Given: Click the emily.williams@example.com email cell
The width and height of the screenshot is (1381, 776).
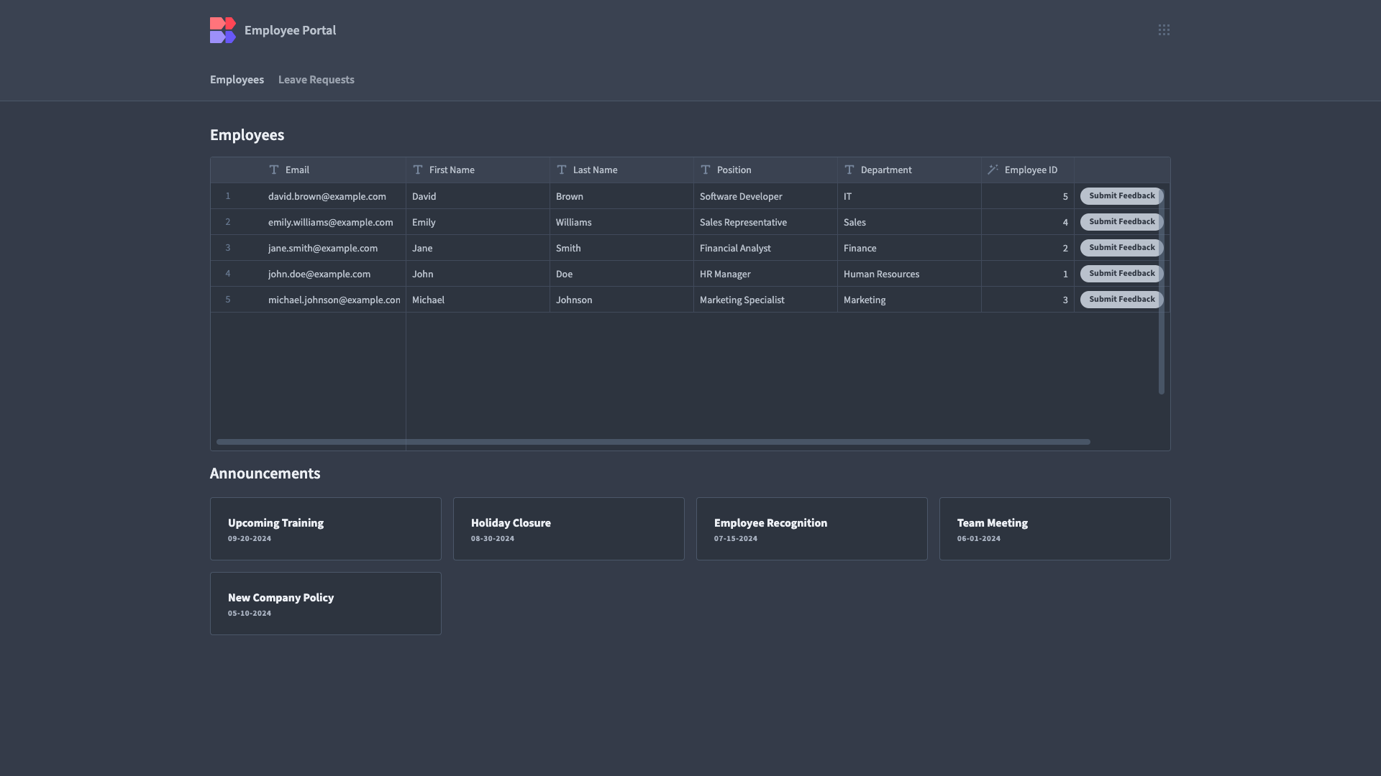Looking at the screenshot, I should click(330, 223).
